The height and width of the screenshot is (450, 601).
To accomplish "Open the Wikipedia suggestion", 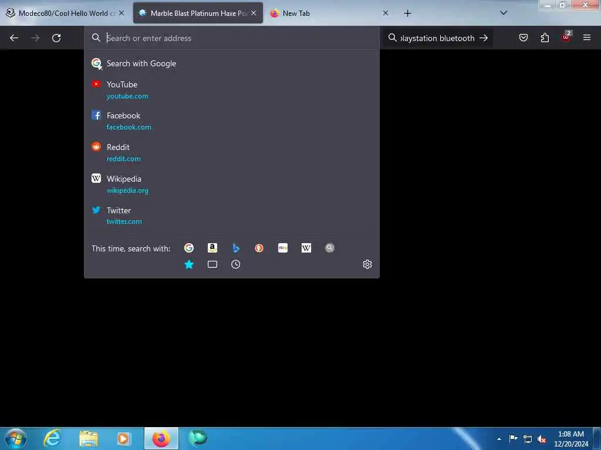I will tap(231, 185).
